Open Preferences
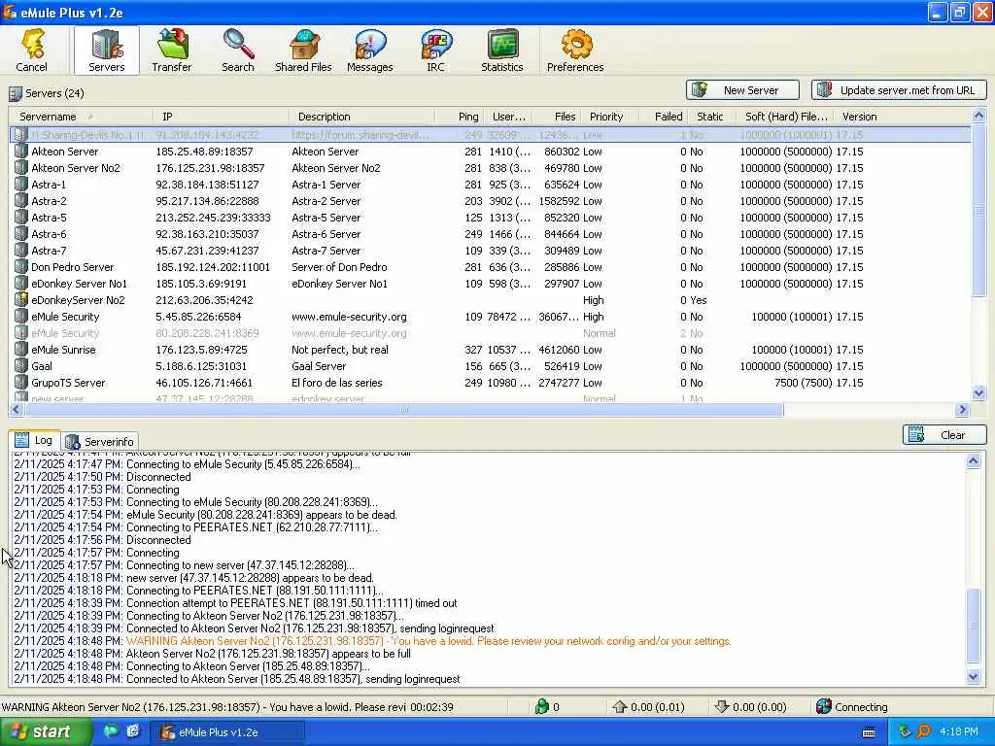This screenshot has width=995, height=746. tap(575, 51)
